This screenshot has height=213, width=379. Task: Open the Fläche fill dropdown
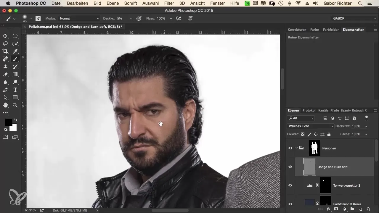[x=366, y=134]
